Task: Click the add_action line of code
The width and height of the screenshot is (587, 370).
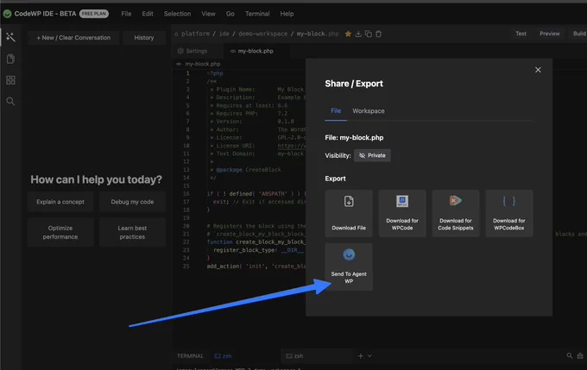Action: (256, 266)
